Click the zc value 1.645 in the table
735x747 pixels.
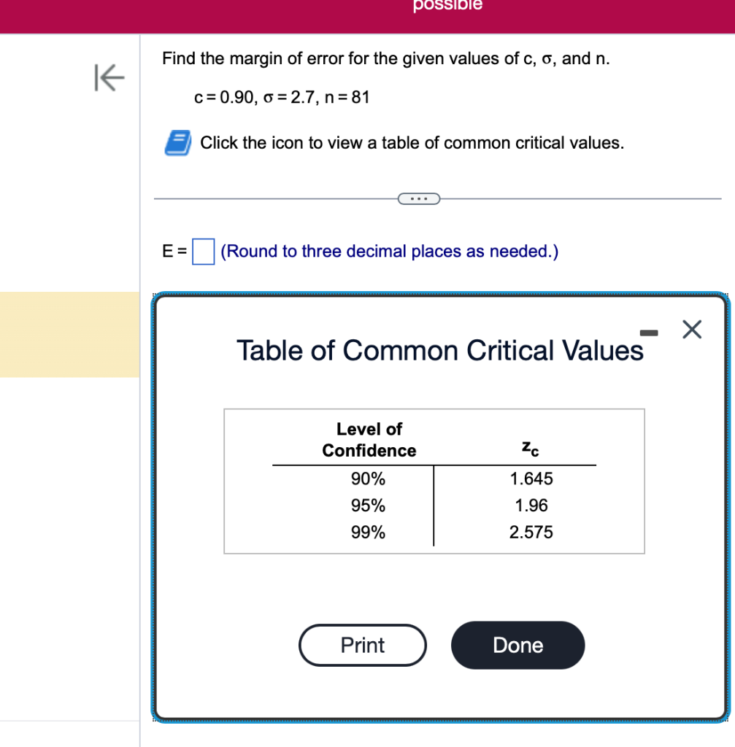[x=532, y=479]
